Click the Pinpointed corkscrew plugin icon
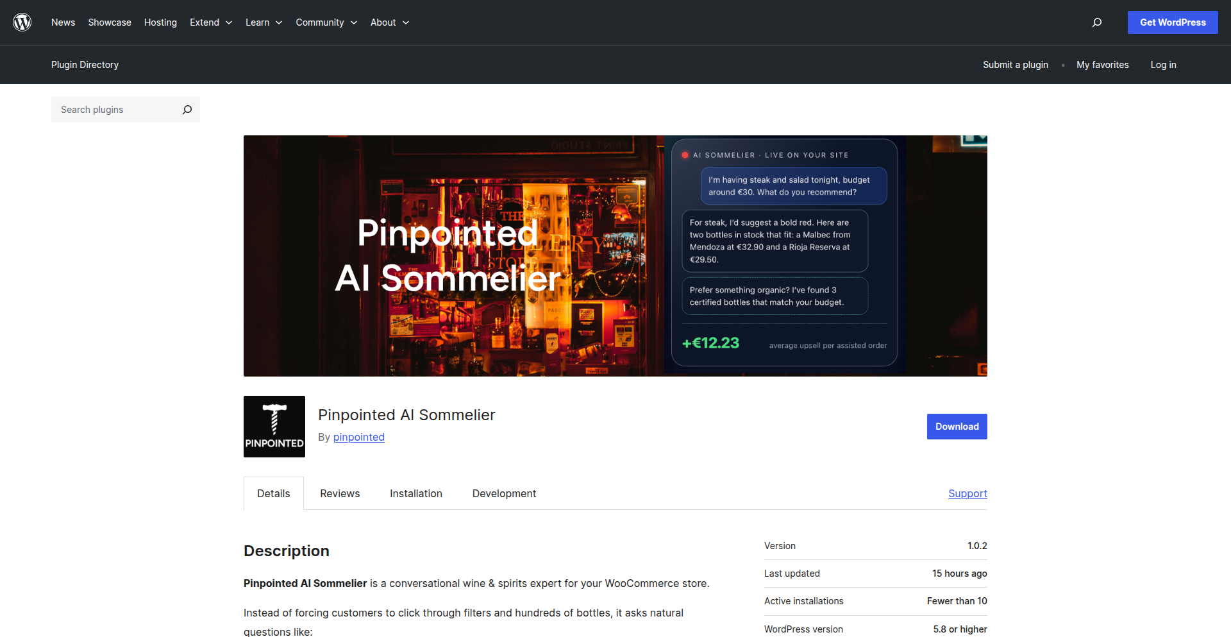1231x637 pixels. (274, 427)
